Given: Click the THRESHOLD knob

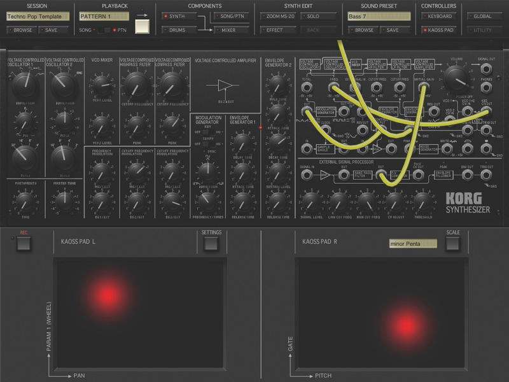Looking at the screenshot, I should pyautogui.click(x=423, y=201).
